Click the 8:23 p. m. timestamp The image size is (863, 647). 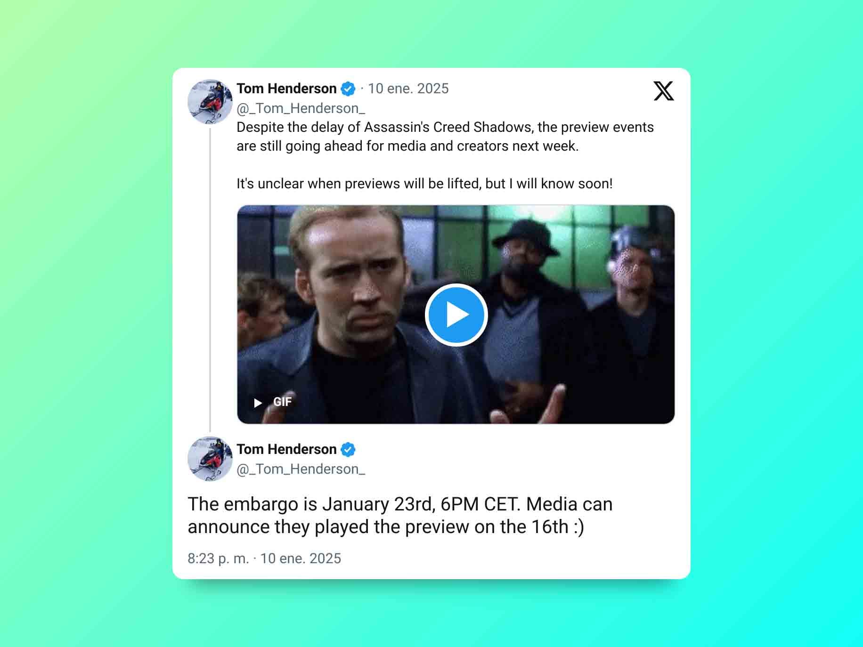point(218,558)
